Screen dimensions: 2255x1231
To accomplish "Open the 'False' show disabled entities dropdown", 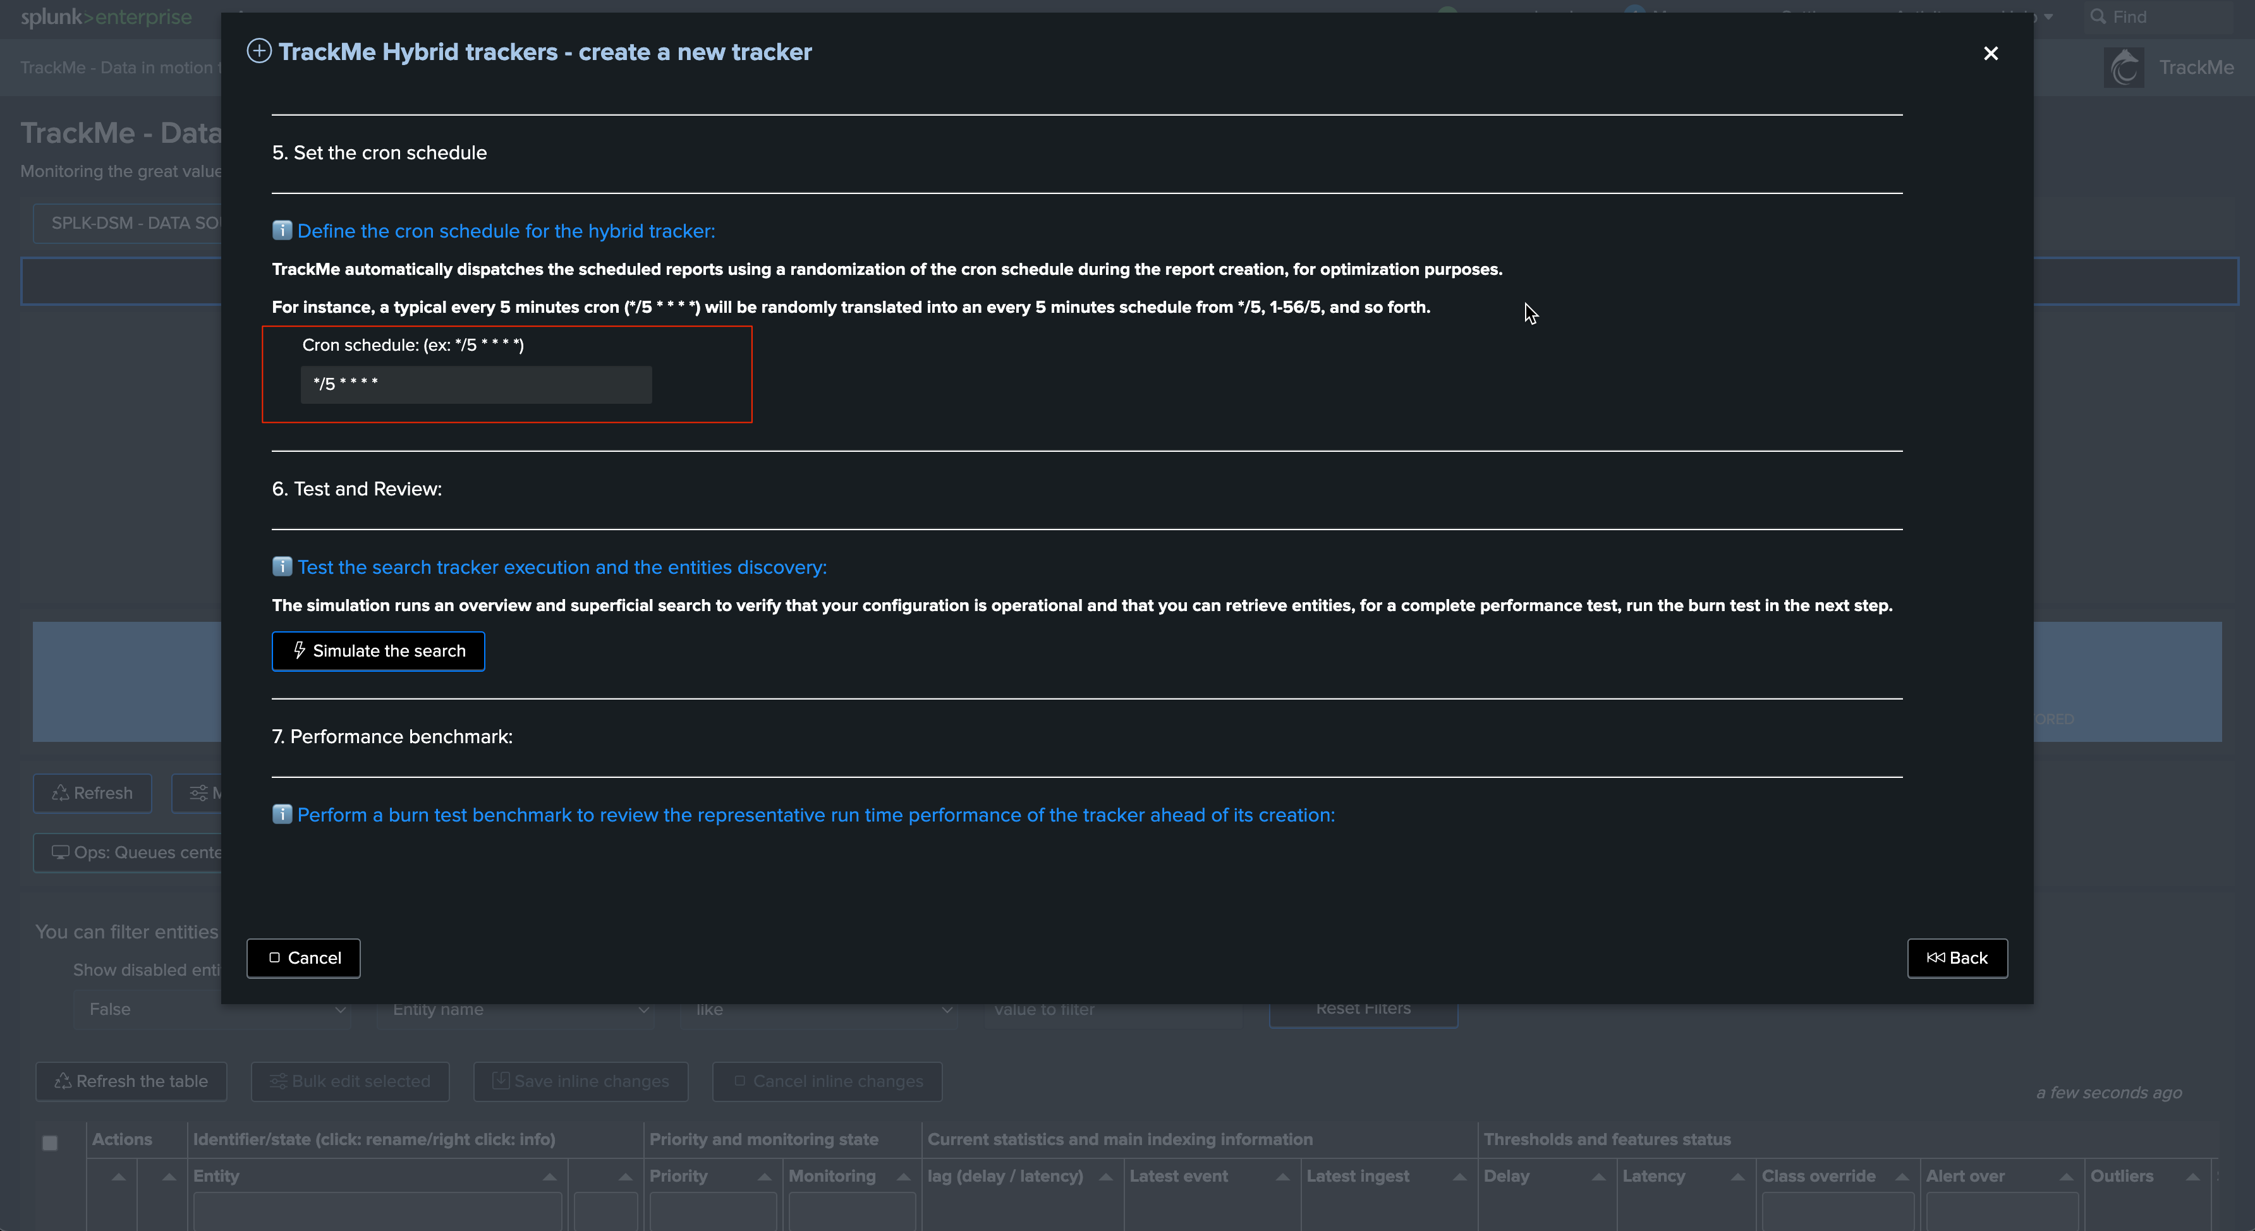I will 212,1009.
